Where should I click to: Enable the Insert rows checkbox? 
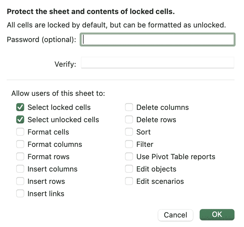[20, 181]
